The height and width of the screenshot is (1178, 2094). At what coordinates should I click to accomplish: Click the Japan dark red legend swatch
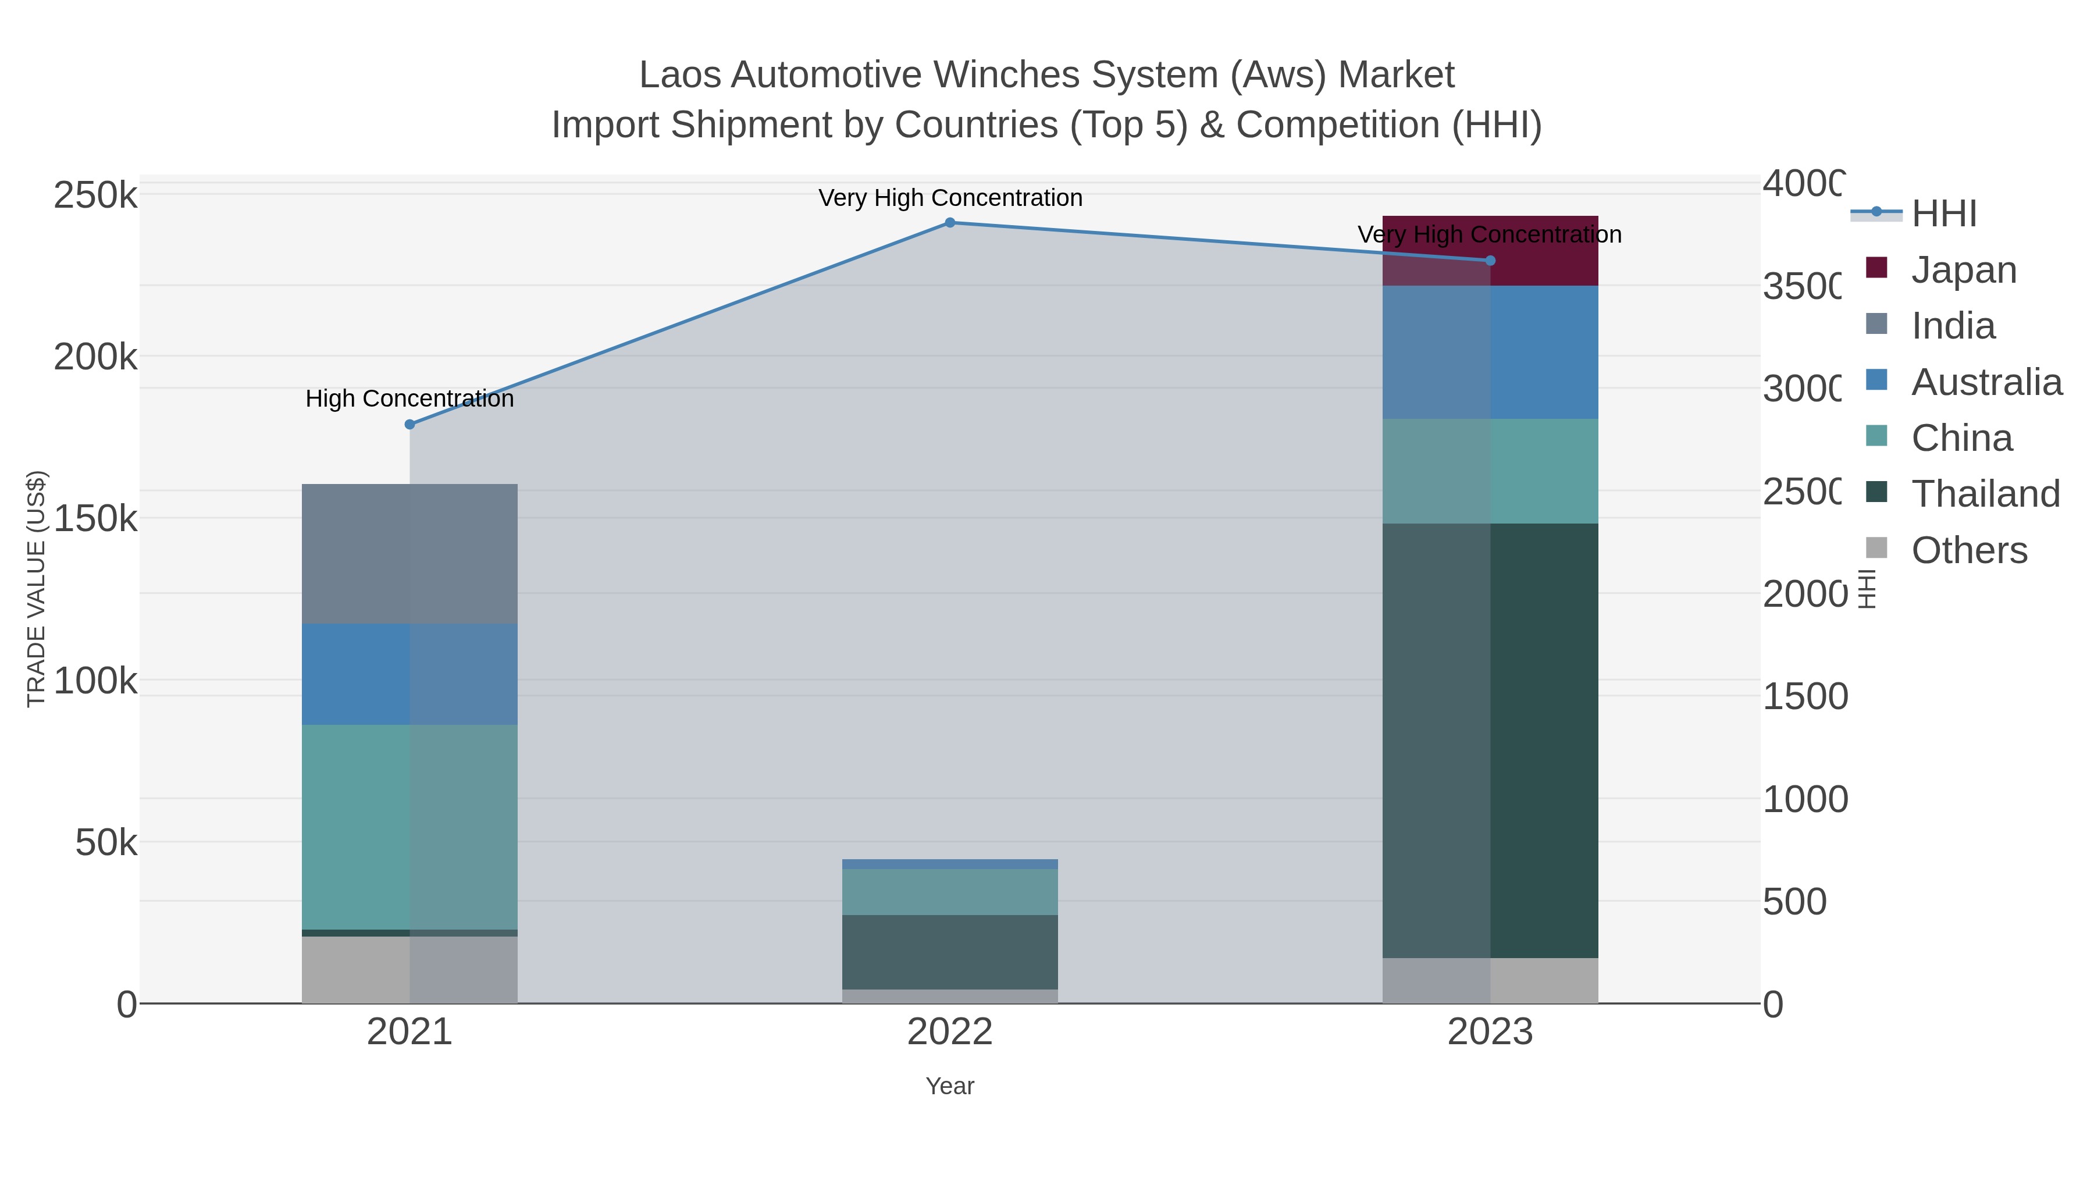[x=1876, y=268]
